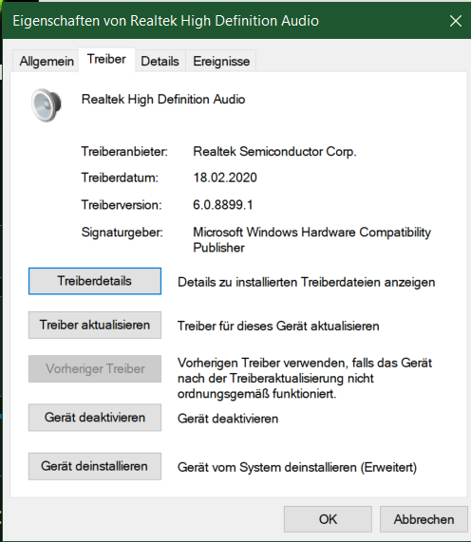Click the 'Details zu installierten Treiberdateien anzeigen' text
The height and width of the screenshot is (542, 471).
point(307,283)
